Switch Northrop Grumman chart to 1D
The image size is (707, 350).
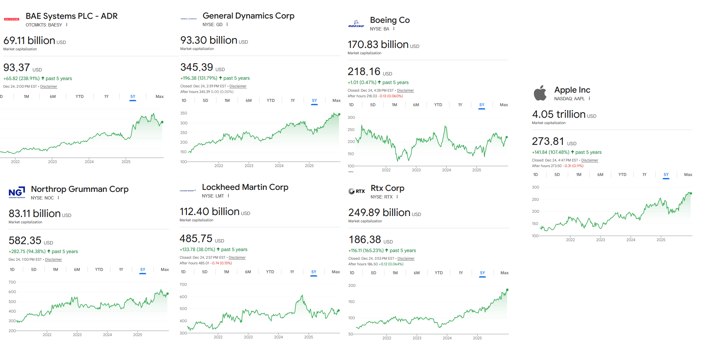(12, 270)
